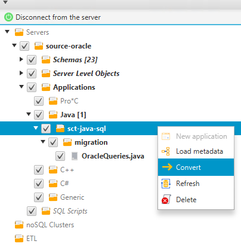This screenshot has width=241, height=250.
Task: Expand Server Level Objects node
Action: tap(21, 73)
